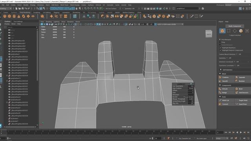251x141 pixels.
Task: Expand the Soft Selection section
Action: pos(220,70)
